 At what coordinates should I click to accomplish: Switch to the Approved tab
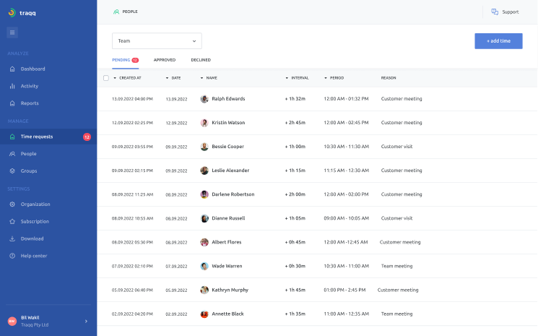point(165,60)
